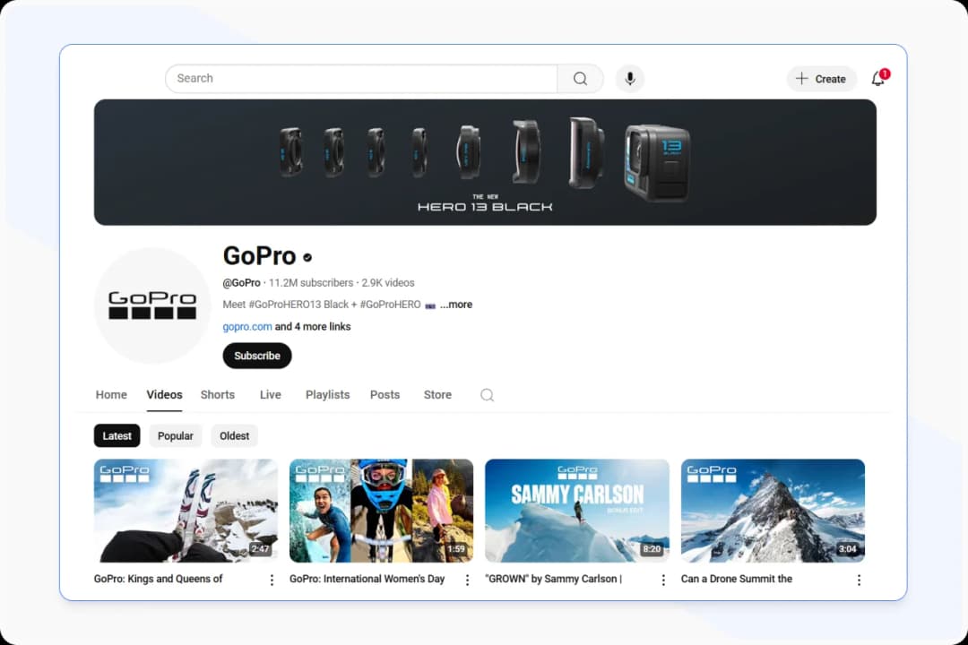The image size is (968, 645).
Task: Click the verified badge next to GoPro
Action: pos(307,257)
